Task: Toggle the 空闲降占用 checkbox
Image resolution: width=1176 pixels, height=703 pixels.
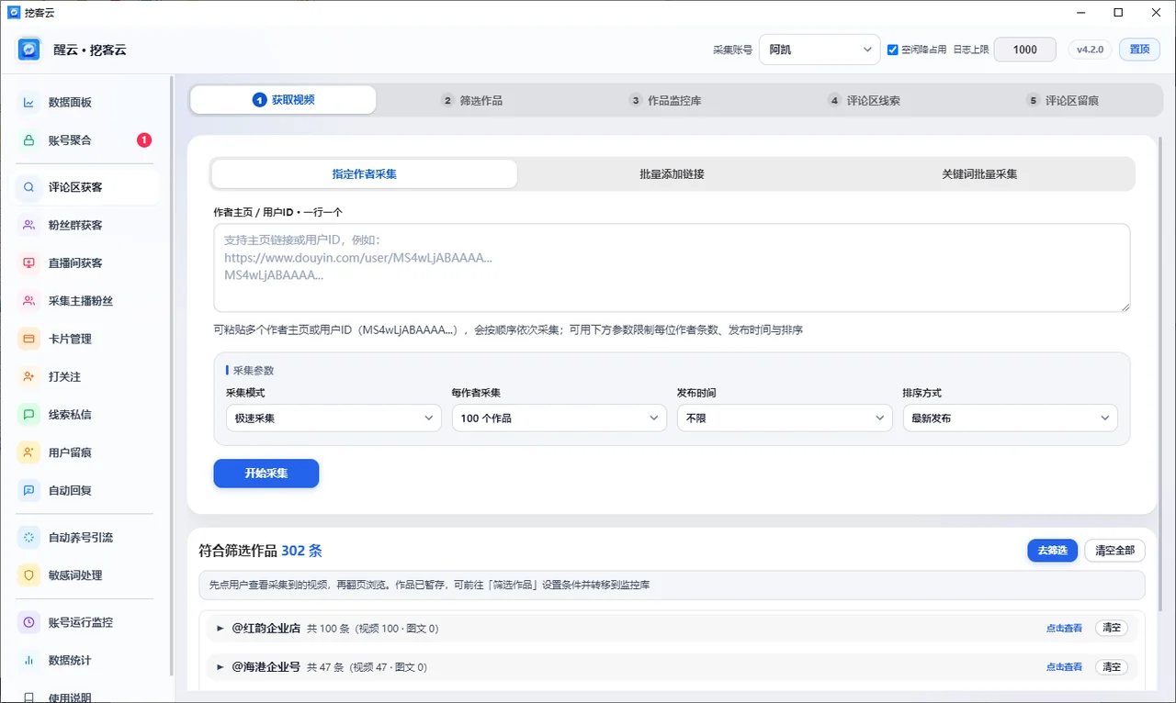Action: 892,50
